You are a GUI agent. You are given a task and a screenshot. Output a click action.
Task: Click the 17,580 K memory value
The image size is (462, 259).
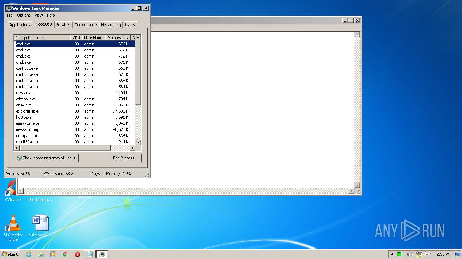click(x=121, y=111)
